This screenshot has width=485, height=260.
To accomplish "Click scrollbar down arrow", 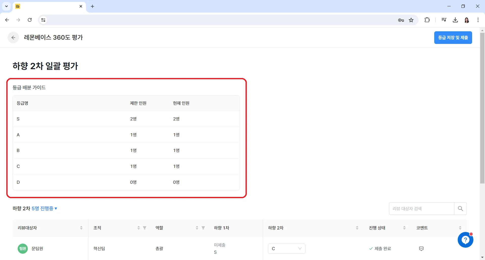I will click(x=482, y=257).
